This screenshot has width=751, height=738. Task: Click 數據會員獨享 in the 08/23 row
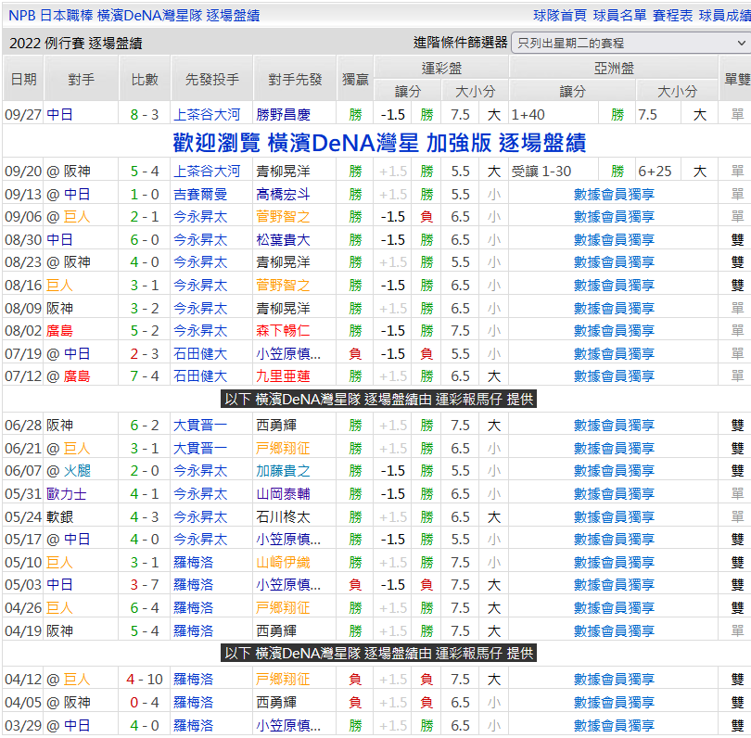tap(614, 262)
